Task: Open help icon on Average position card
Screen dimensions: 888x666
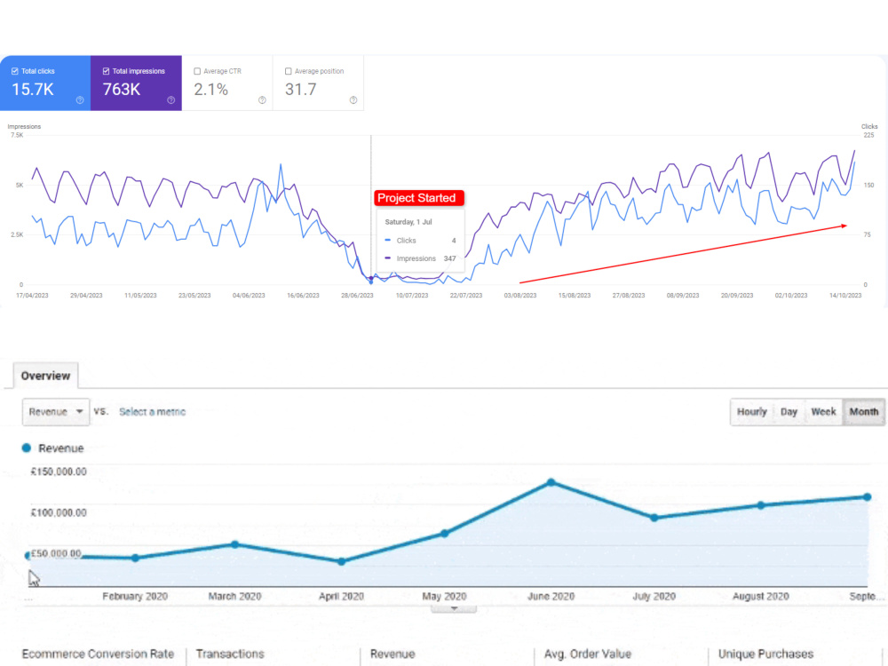Action: [353, 100]
